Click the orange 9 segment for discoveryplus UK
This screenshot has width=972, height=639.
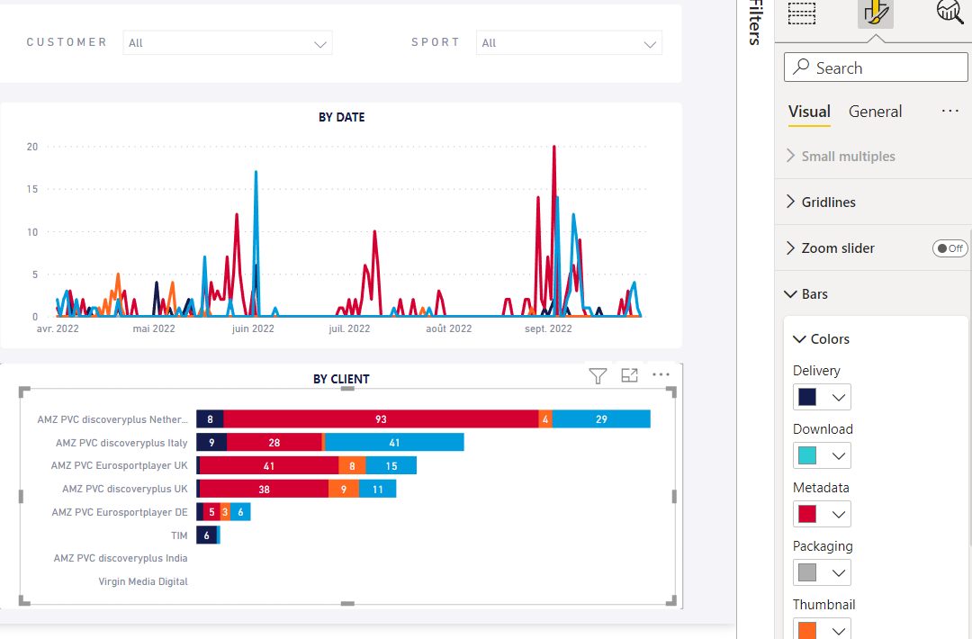(x=344, y=489)
